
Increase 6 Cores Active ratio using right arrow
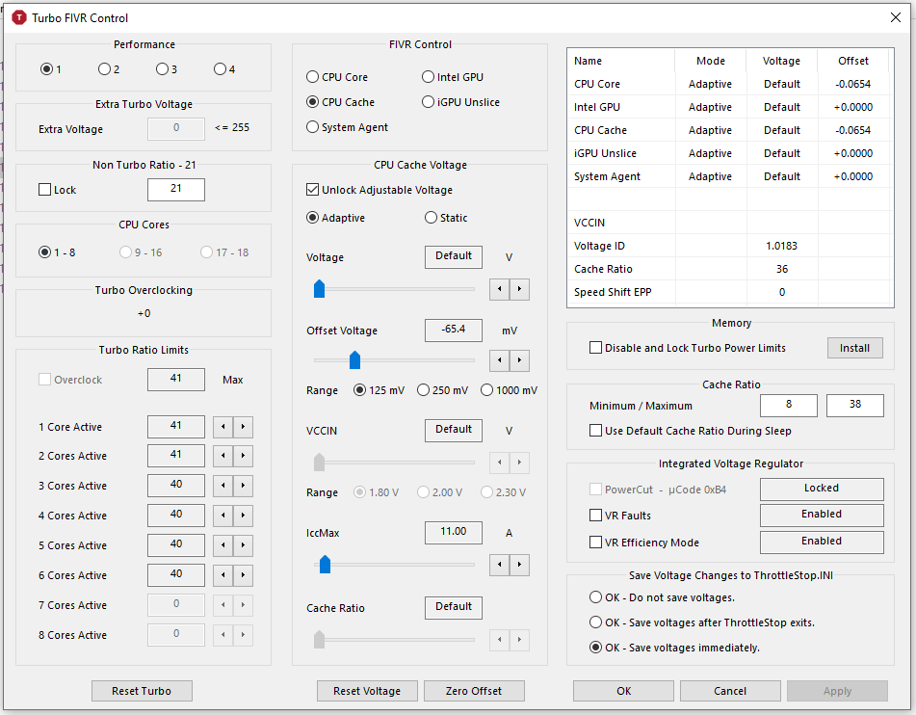[x=243, y=576]
